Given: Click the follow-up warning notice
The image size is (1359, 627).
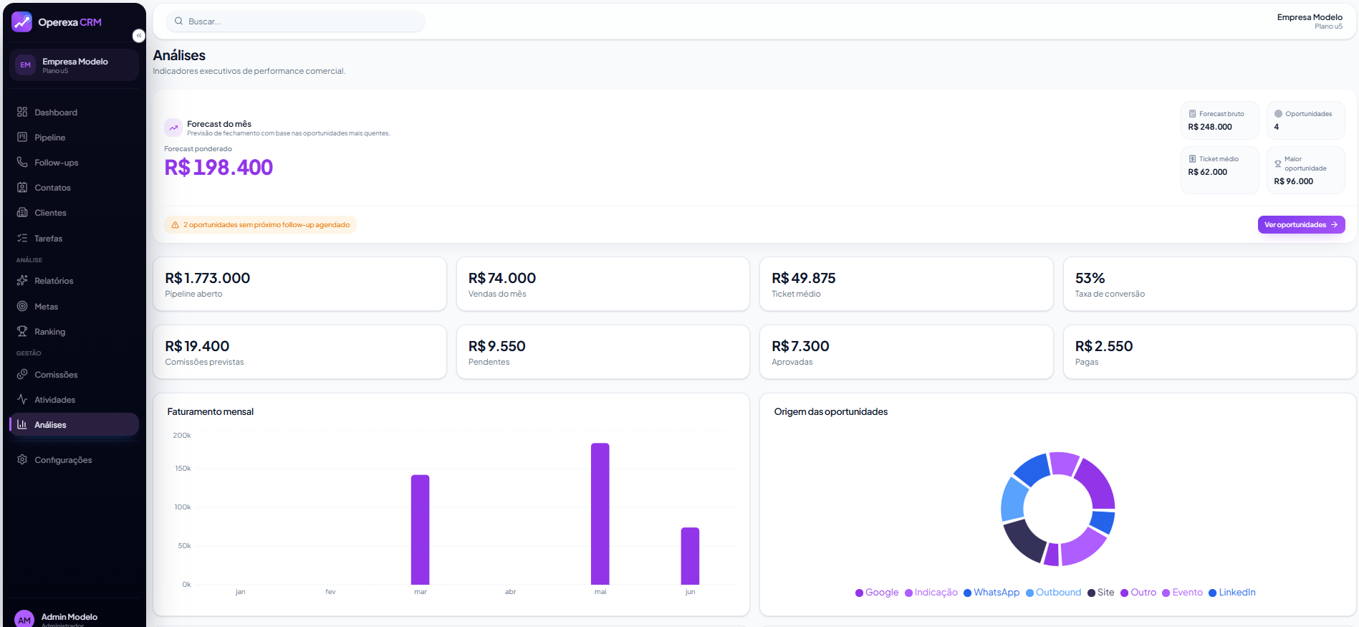Looking at the screenshot, I should click(x=260, y=225).
